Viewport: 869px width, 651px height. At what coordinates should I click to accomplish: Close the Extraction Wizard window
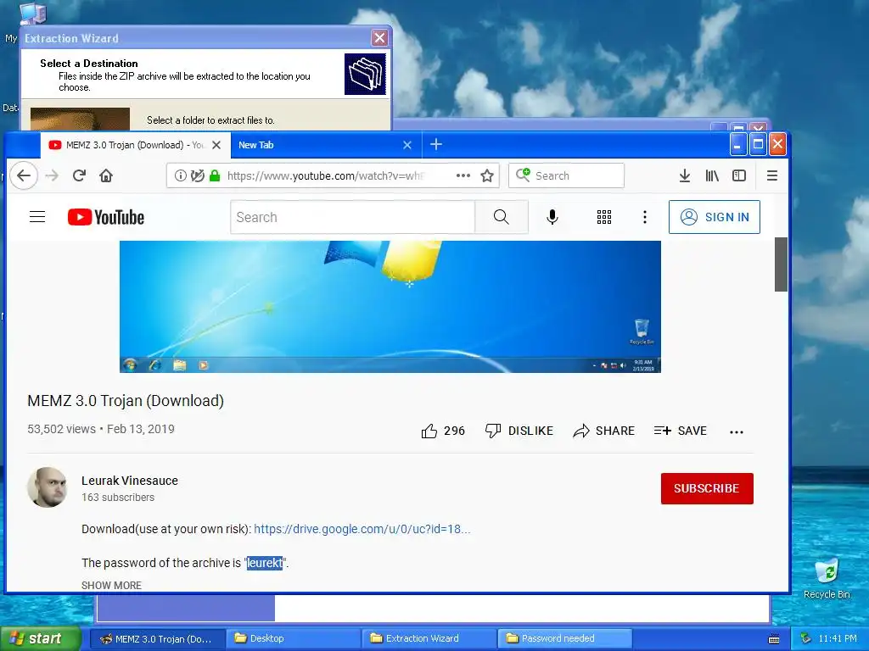(x=379, y=37)
